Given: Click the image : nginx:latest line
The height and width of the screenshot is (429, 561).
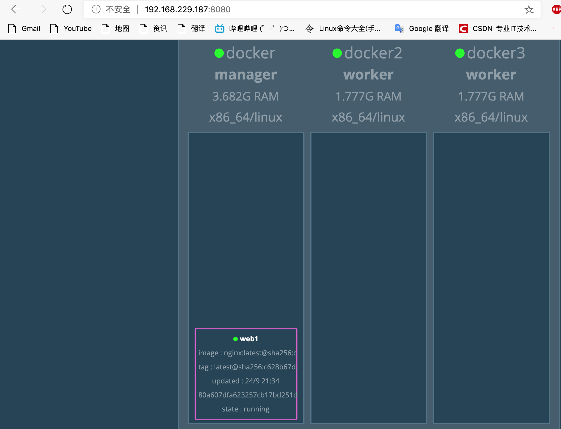Looking at the screenshot, I should click(247, 353).
